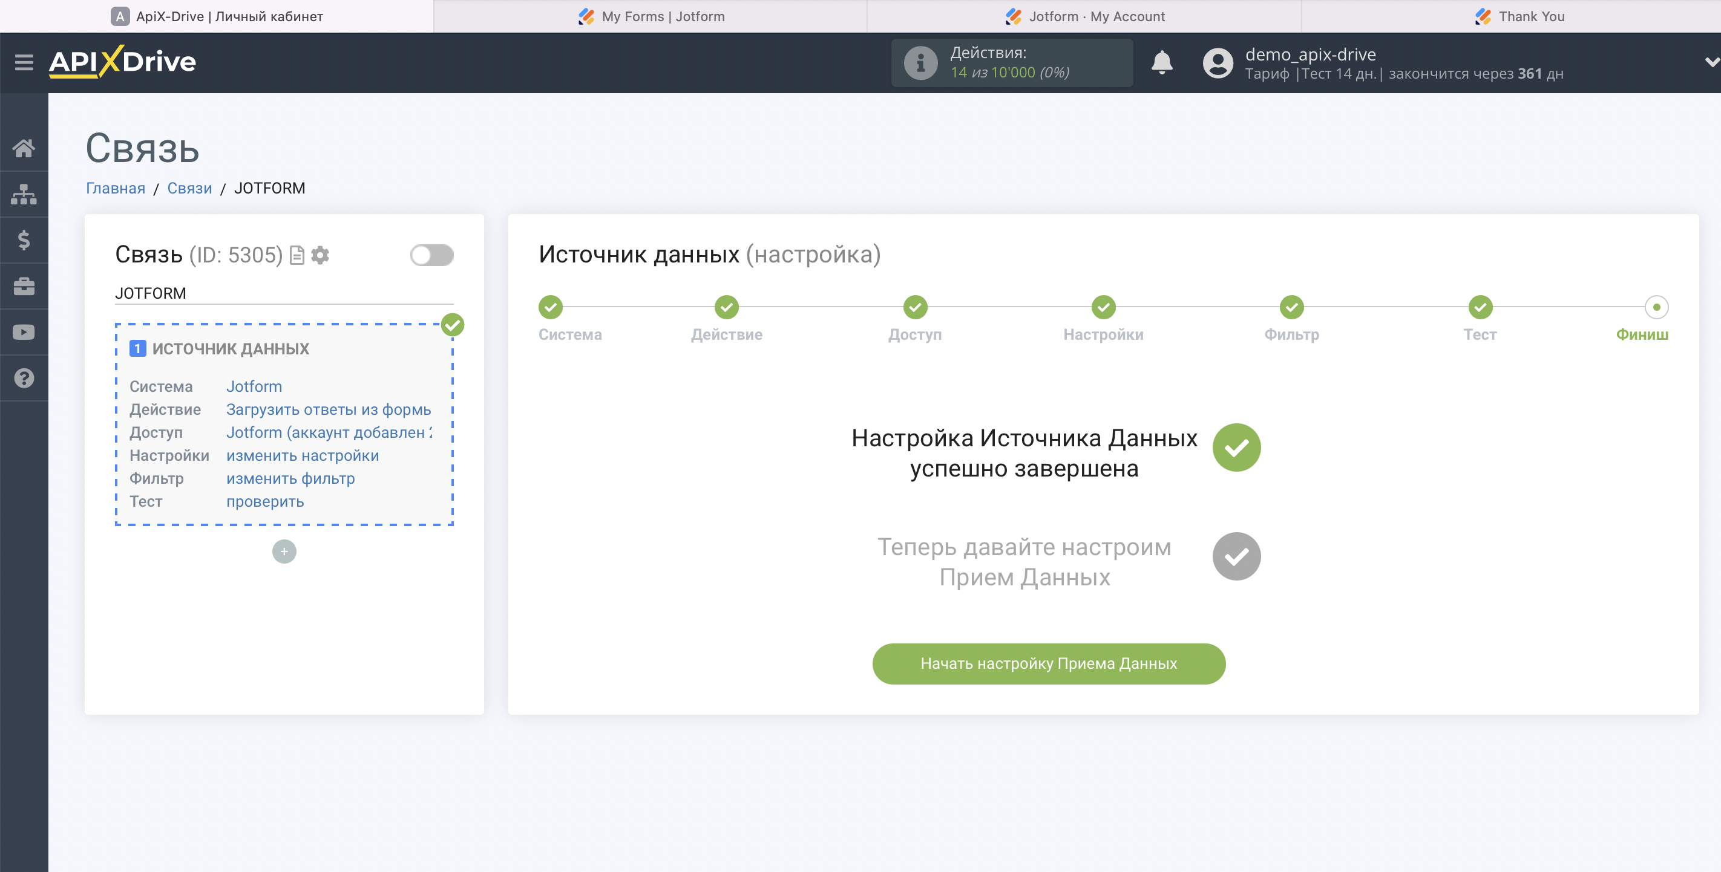Click Загрузить ответы из формы link
Viewport: 1721px width, 872px height.
tap(329, 409)
